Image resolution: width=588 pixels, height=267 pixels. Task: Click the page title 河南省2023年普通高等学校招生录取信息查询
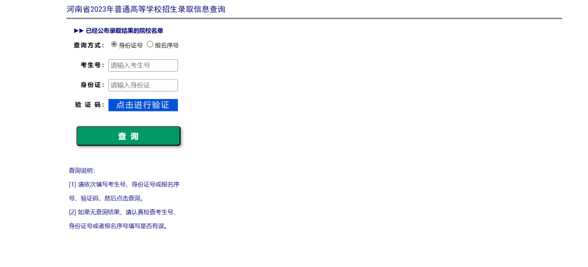click(x=146, y=9)
